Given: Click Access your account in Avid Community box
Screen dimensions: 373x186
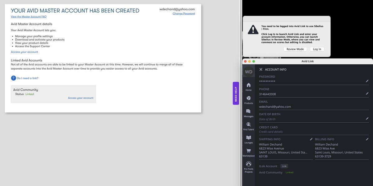Looking at the screenshot, I should pos(81,98).
